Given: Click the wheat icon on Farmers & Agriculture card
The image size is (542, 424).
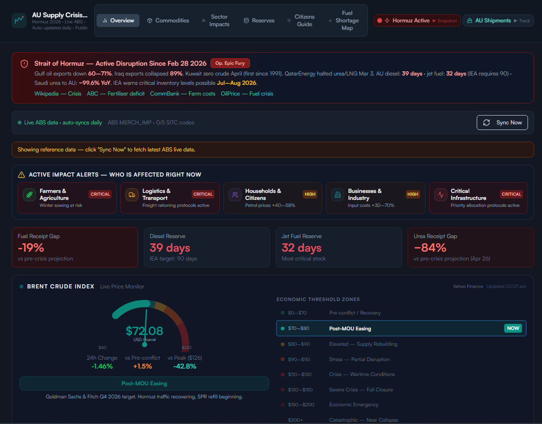Looking at the screenshot, I should [x=29, y=195].
